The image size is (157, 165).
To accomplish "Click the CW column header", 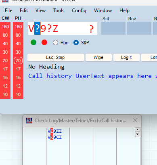I will (x=5, y=18).
